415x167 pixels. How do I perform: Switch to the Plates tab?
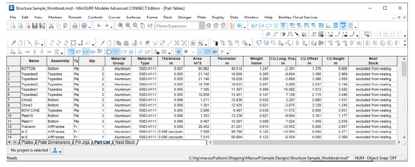(x=27, y=143)
